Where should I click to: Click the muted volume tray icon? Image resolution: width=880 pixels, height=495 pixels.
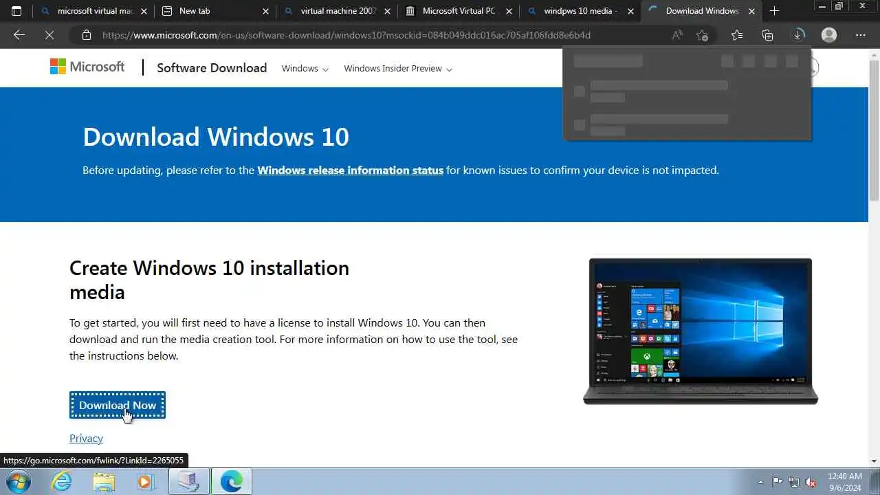811,482
